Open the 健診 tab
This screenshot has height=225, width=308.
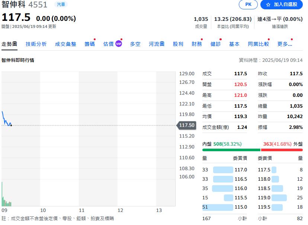point(216,44)
